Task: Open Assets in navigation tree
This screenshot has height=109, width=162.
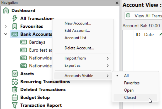Action: pyautogui.click(x=27, y=74)
